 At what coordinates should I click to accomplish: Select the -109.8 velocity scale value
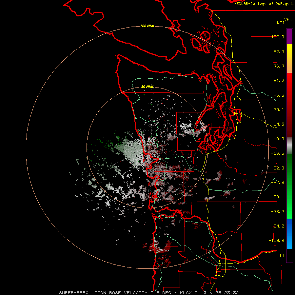[x=276, y=241]
